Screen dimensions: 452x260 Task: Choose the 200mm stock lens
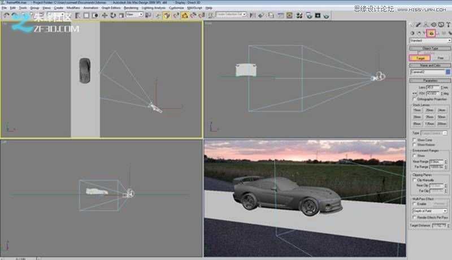pyautogui.click(x=442, y=124)
